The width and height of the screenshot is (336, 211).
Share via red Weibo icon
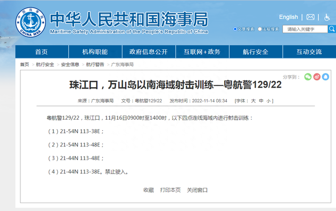coord(317,77)
